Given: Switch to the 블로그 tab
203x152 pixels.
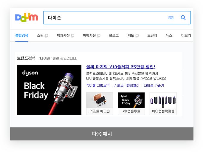Looking at the screenshot, I should (x=114, y=35).
